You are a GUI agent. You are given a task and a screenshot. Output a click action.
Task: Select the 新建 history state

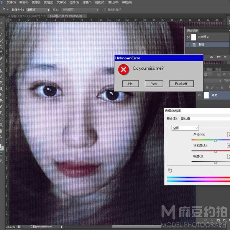(x=207, y=45)
